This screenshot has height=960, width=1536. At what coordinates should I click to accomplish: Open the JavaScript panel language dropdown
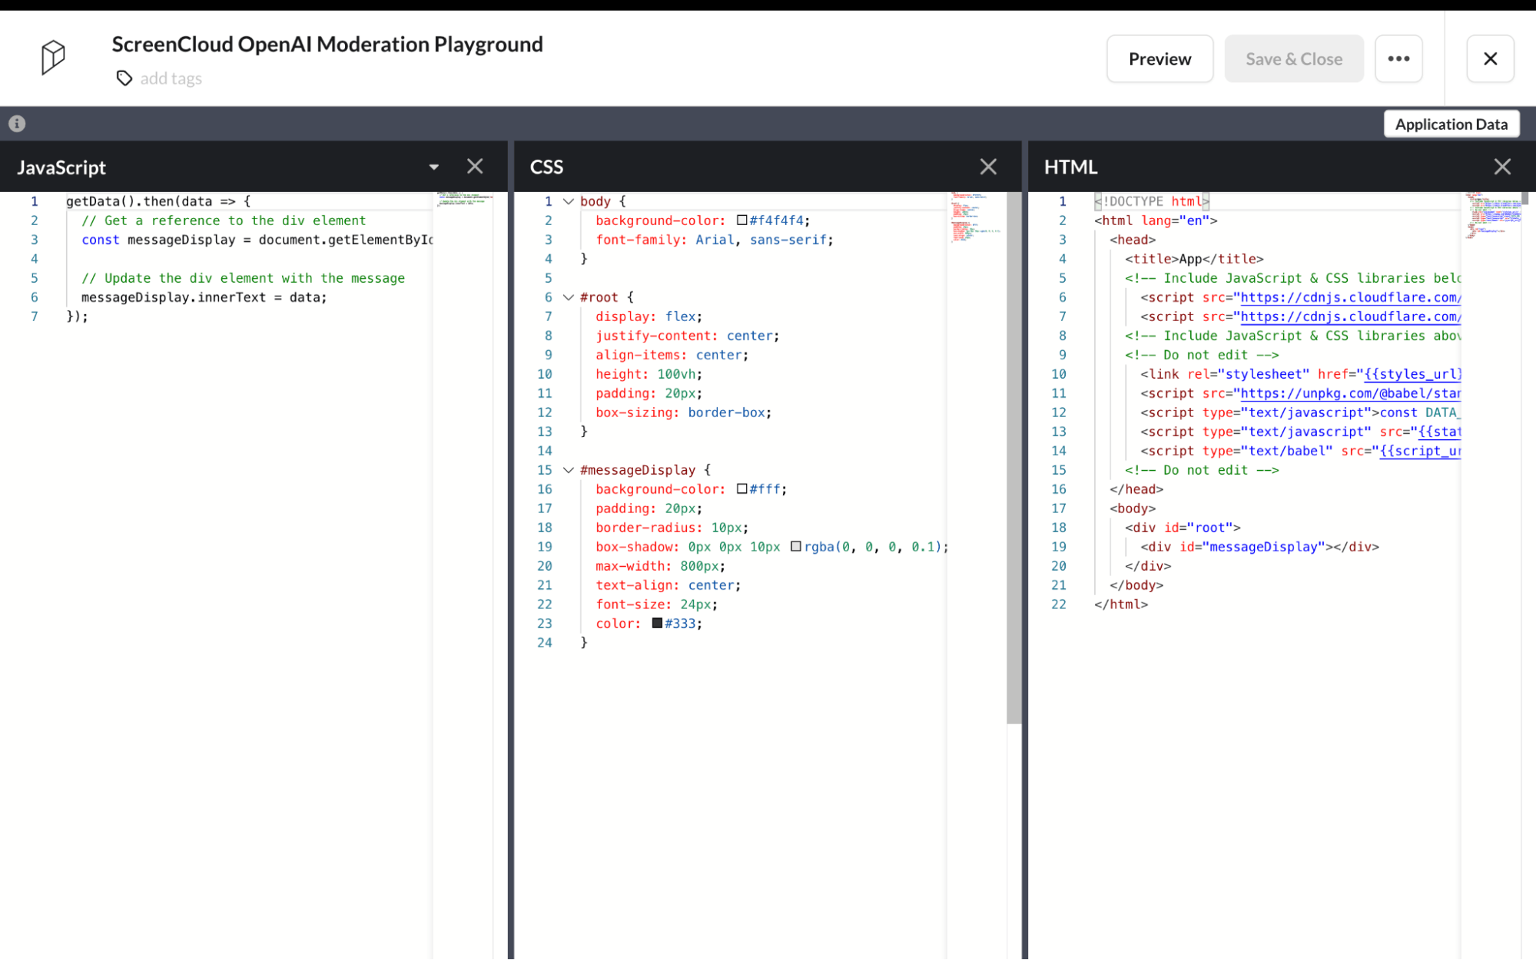(x=434, y=166)
